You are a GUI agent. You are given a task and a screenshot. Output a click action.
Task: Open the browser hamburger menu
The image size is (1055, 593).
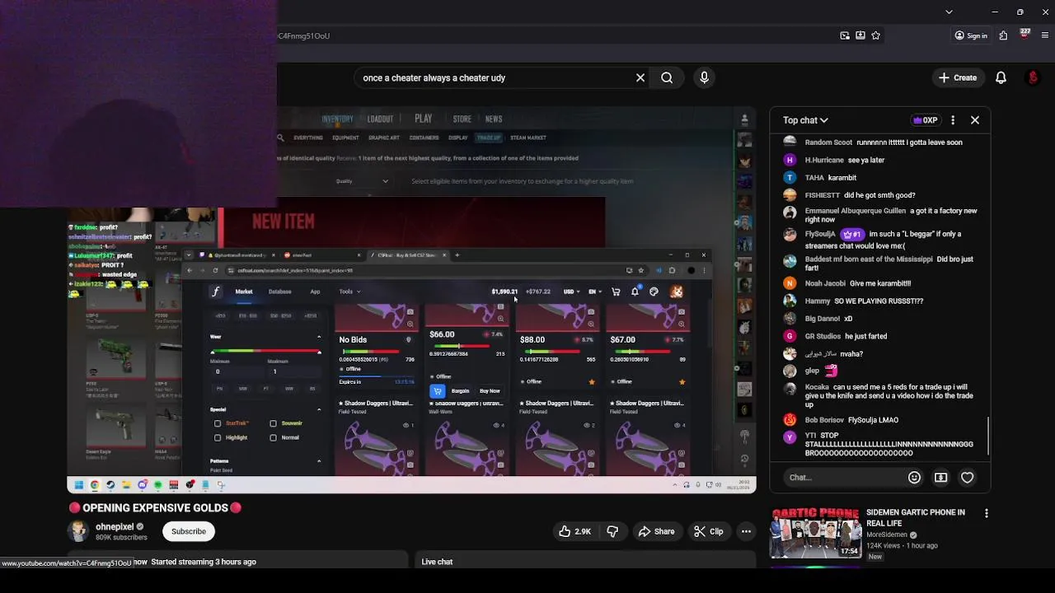click(x=1045, y=35)
